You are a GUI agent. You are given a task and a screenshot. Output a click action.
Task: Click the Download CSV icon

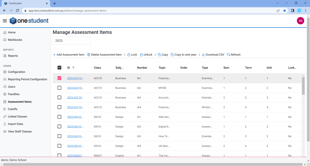(x=203, y=55)
